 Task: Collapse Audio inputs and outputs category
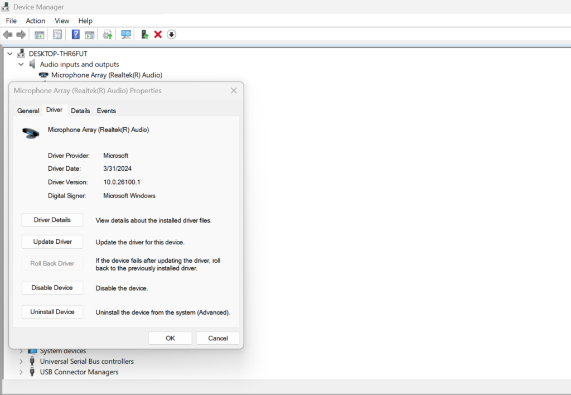click(x=21, y=64)
